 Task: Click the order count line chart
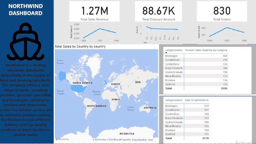click(222, 33)
